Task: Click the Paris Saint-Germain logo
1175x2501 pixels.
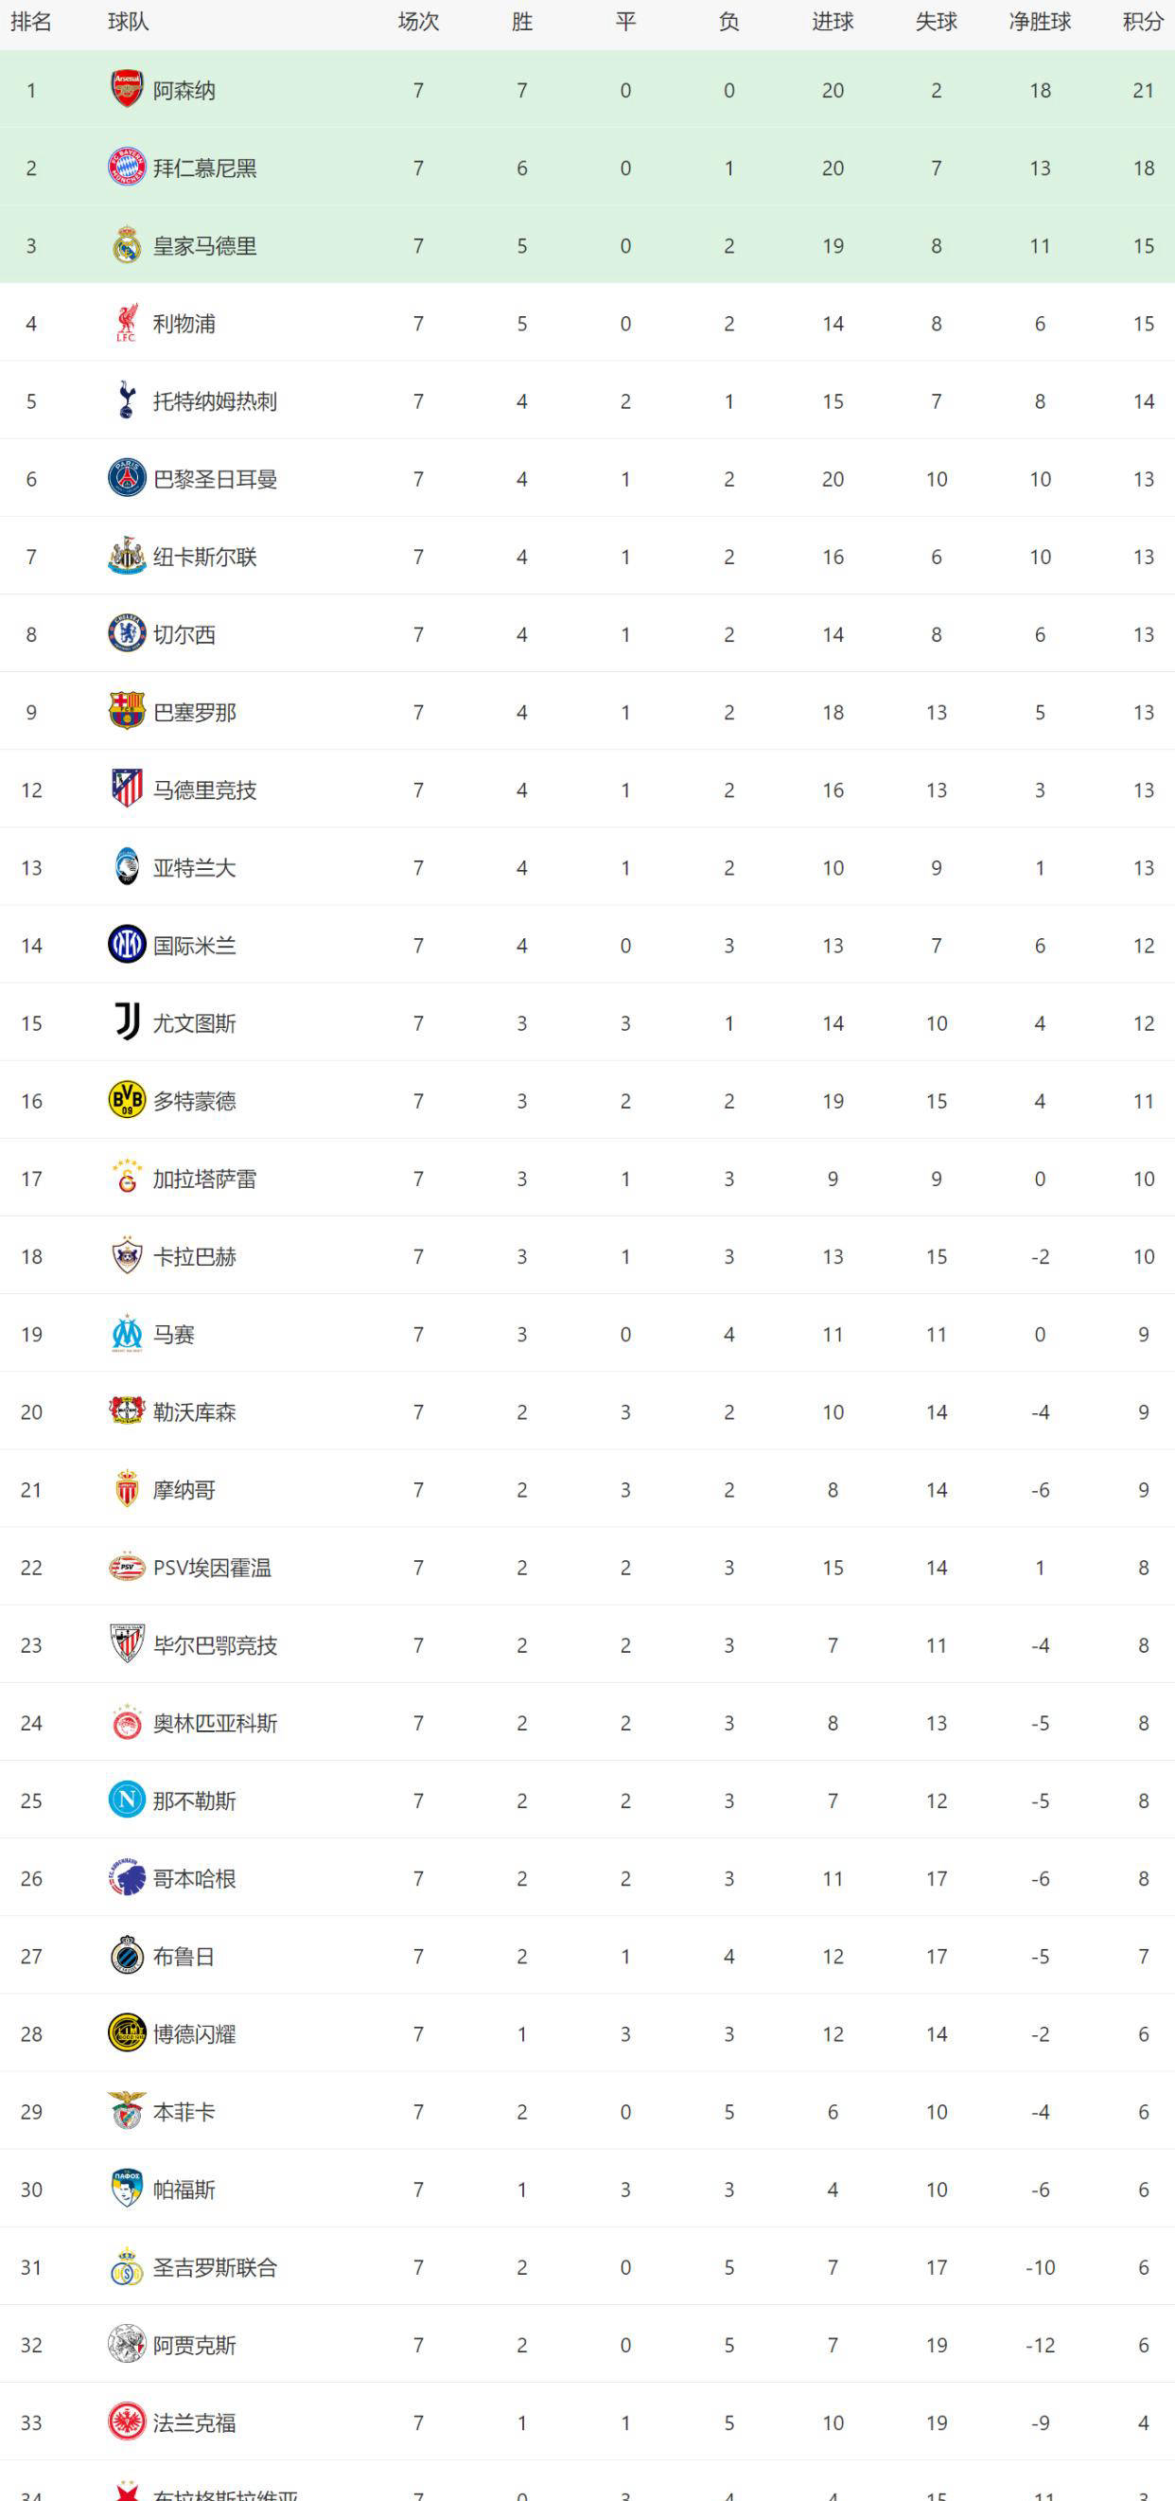Action: click(126, 479)
